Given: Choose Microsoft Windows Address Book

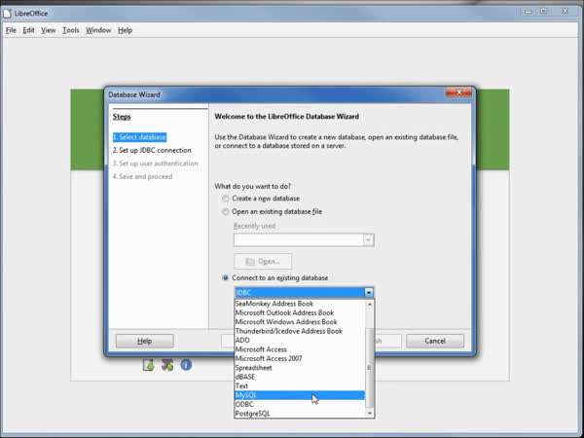Looking at the screenshot, I should coord(300,322).
